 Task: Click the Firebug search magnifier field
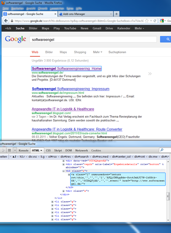coord(165,150)
